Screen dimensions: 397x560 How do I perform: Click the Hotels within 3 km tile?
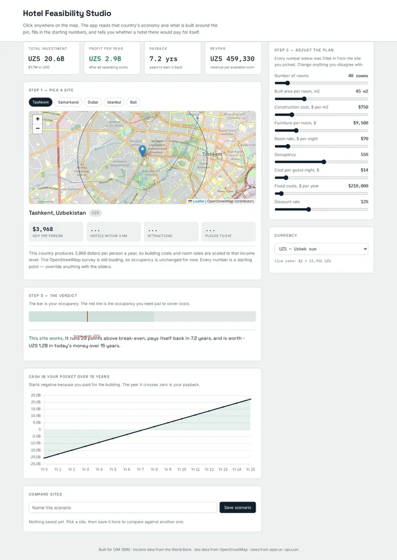pyautogui.click(x=114, y=232)
